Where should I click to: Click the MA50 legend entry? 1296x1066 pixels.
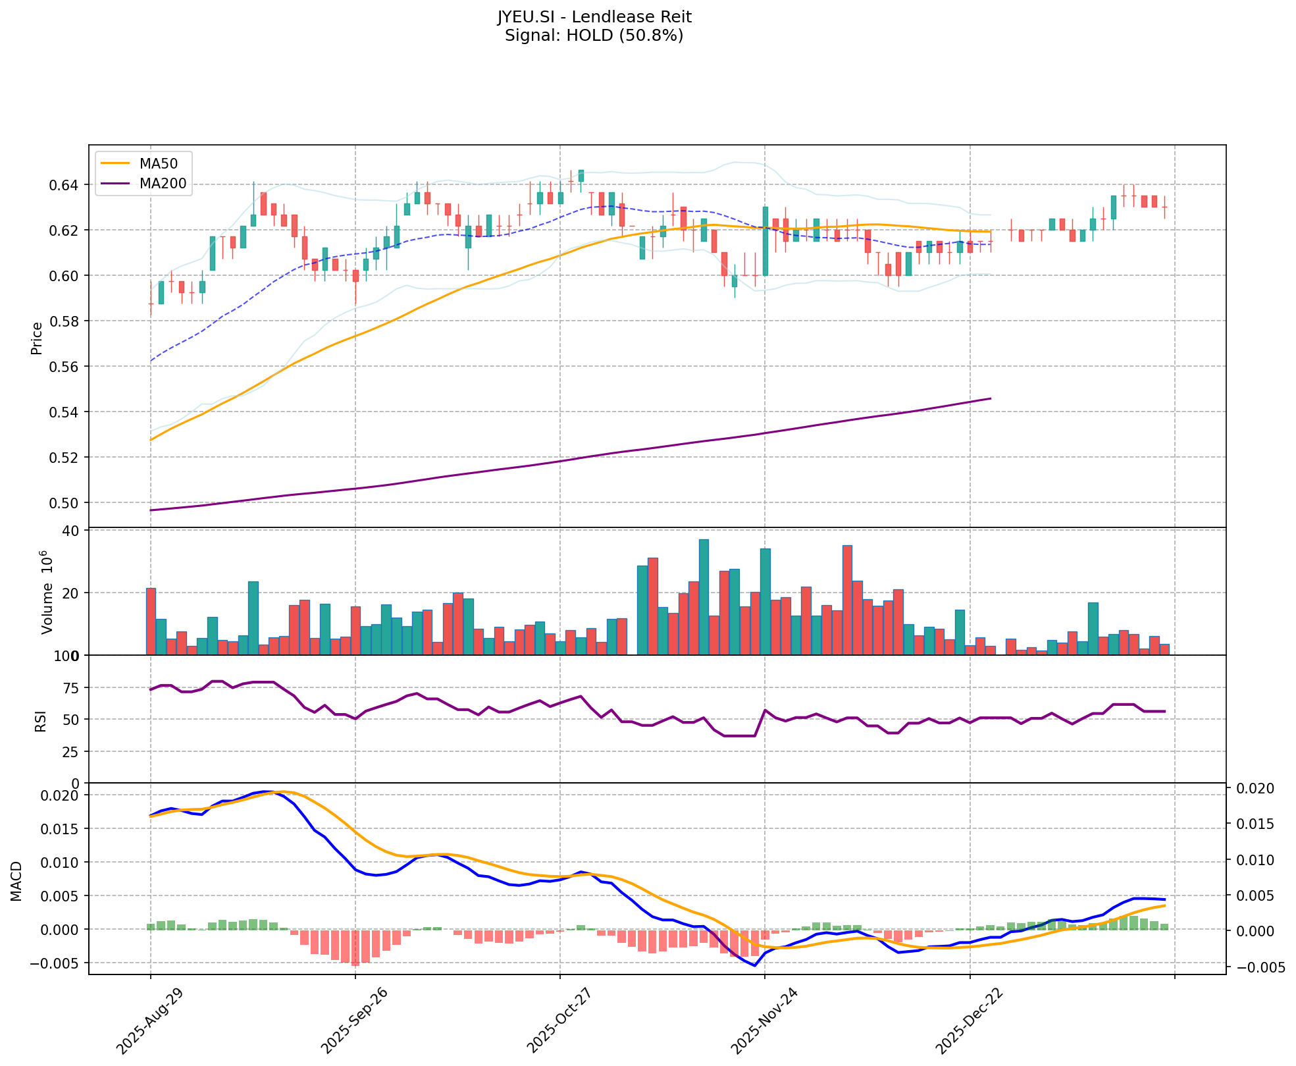(157, 163)
